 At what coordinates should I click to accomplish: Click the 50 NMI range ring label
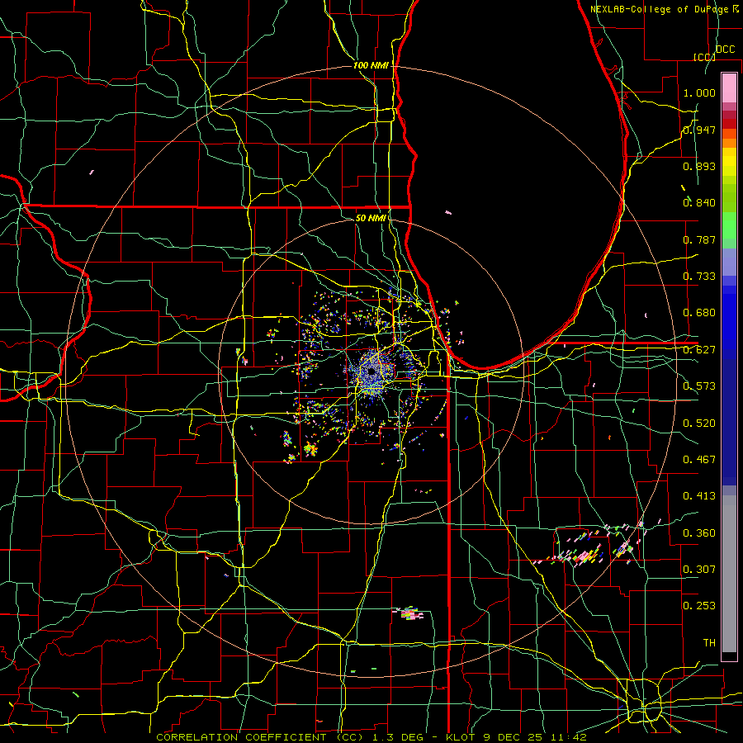pos(371,218)
